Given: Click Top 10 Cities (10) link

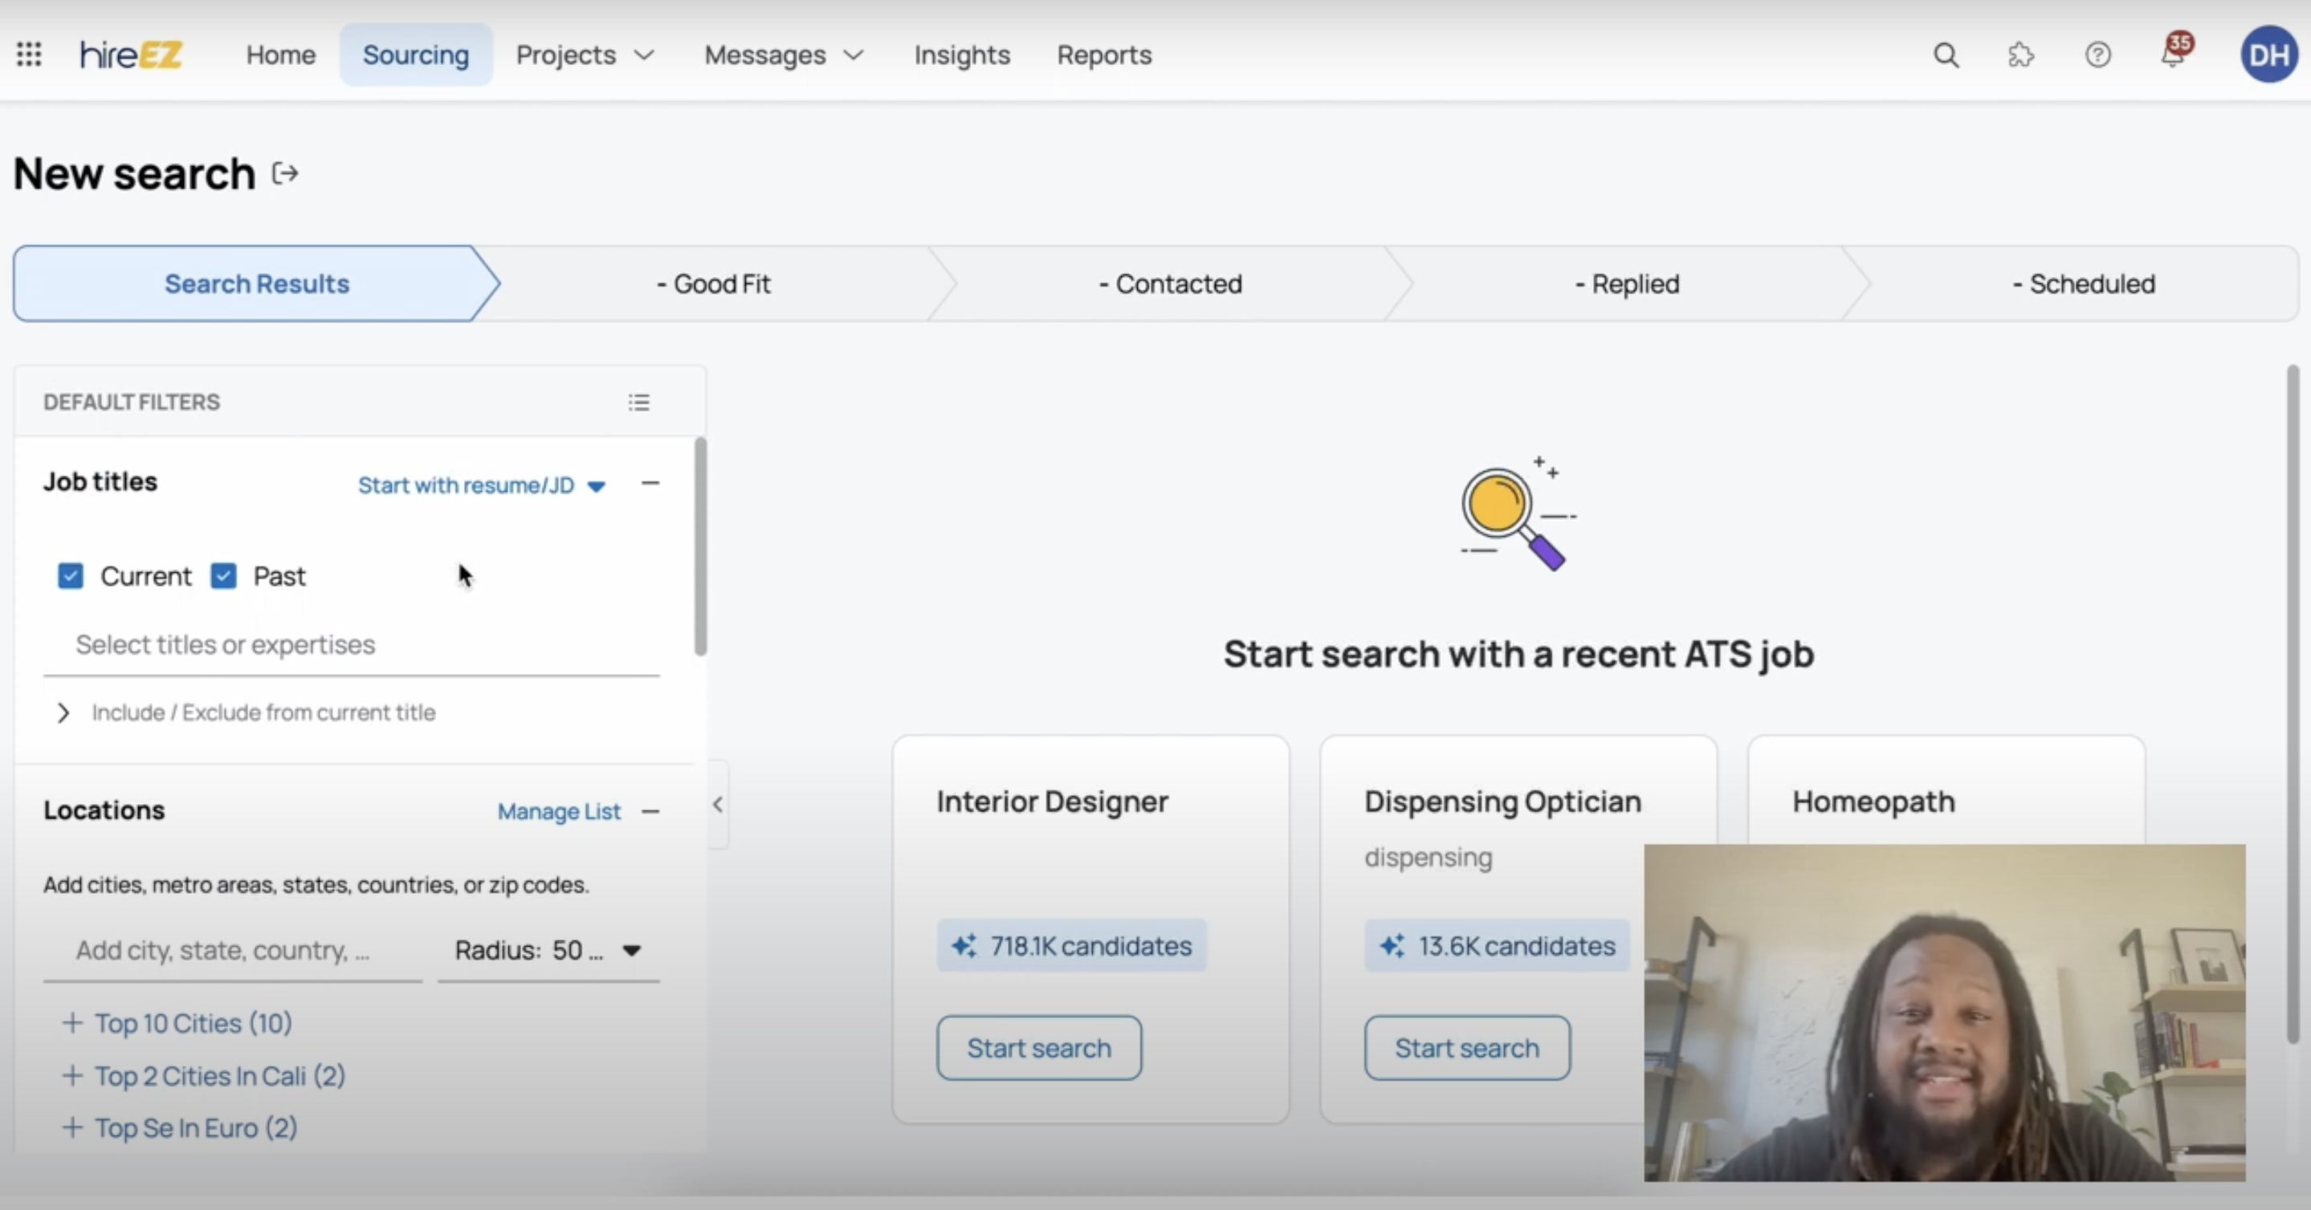Looking at the screenshot, I should 193,1023.
